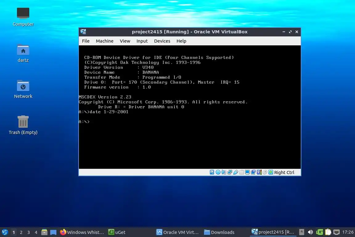Select the Trash (Empty) desktop icon
Viewport: 355px width, 237px height.
(23, 125)
